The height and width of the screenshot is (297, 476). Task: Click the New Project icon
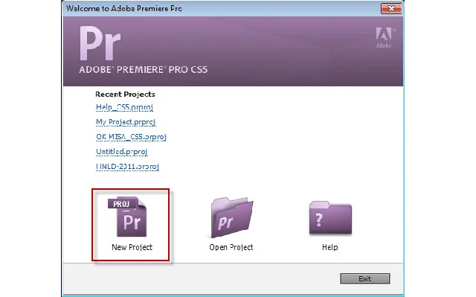point(128,217)
